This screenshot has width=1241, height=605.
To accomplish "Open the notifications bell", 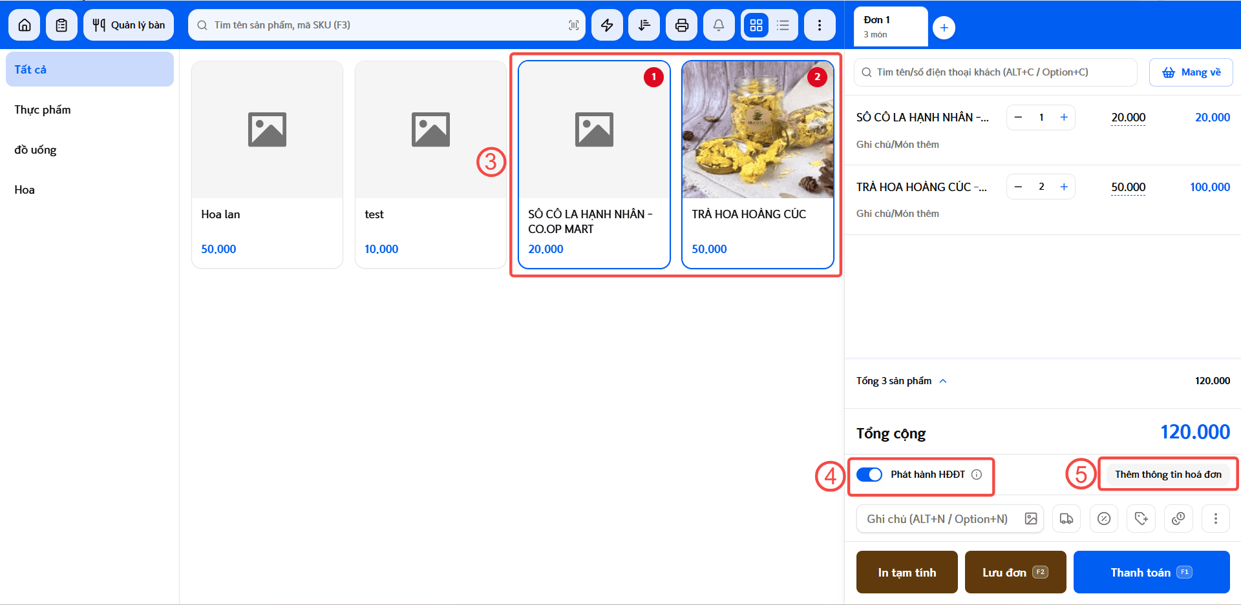I will click(719, 25).
